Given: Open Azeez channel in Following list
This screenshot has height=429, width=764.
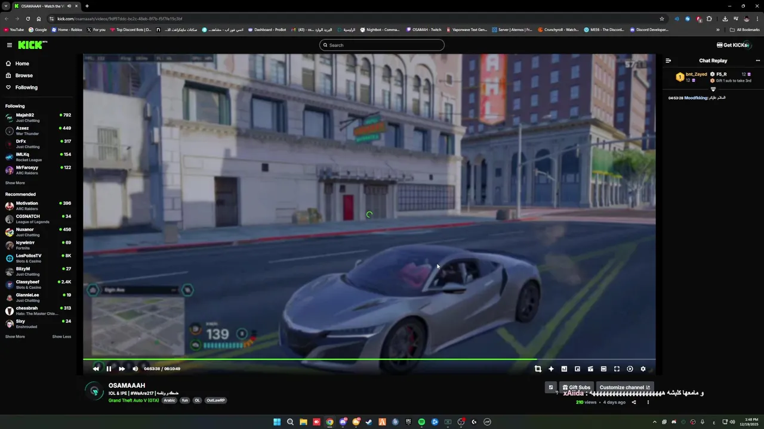Looking at the screenshot, I should coord(38,130).
